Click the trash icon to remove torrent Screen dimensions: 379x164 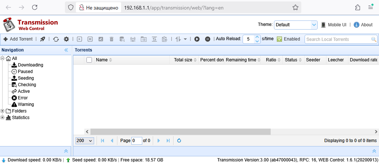point(112,39)
